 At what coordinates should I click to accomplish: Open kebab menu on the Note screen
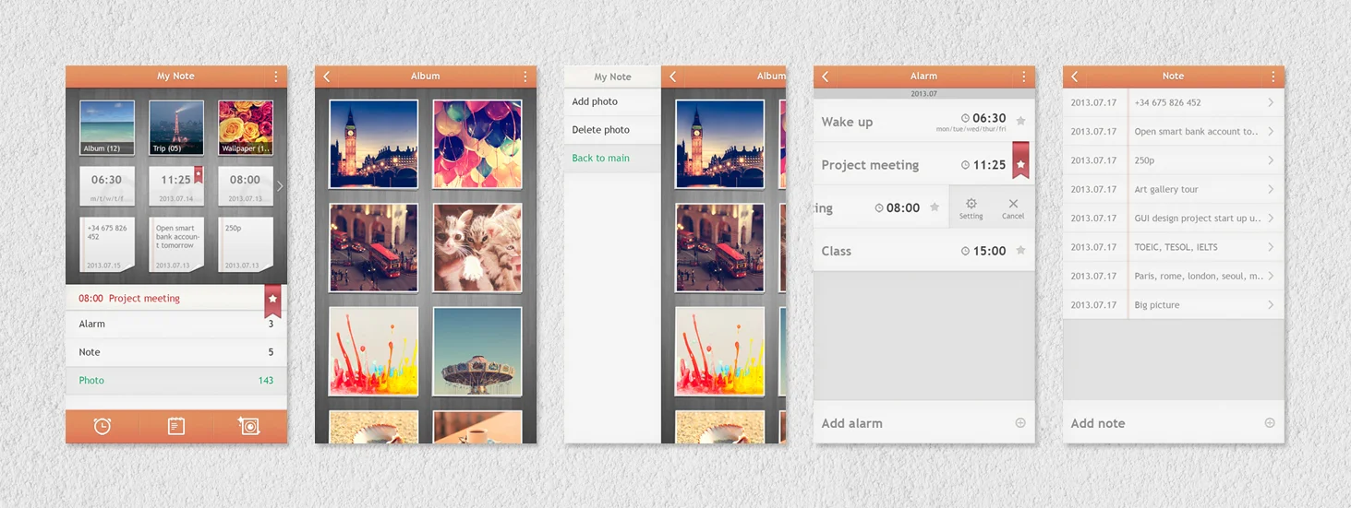pos(1273,77)
